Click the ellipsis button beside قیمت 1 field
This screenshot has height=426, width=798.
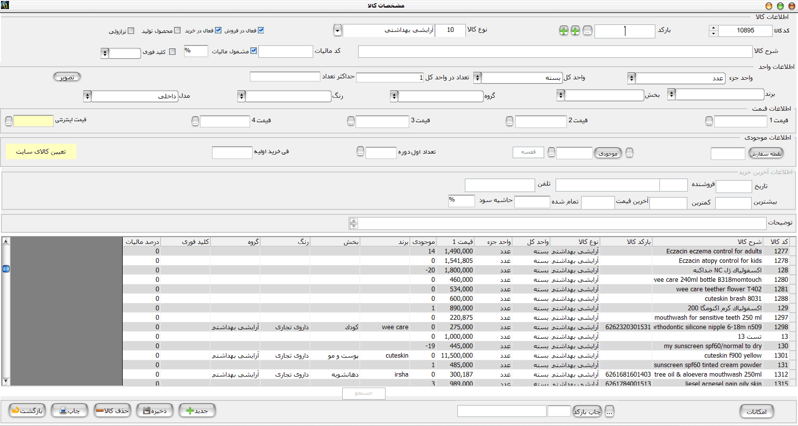[x=709, y=121]
